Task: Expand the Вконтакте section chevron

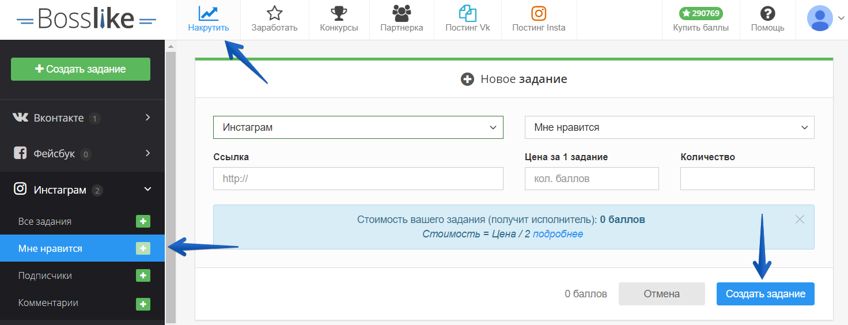Action: [147, 118]
